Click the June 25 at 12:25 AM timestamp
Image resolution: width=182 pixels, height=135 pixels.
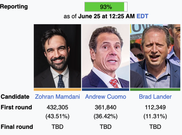click(x=106, y=16)
